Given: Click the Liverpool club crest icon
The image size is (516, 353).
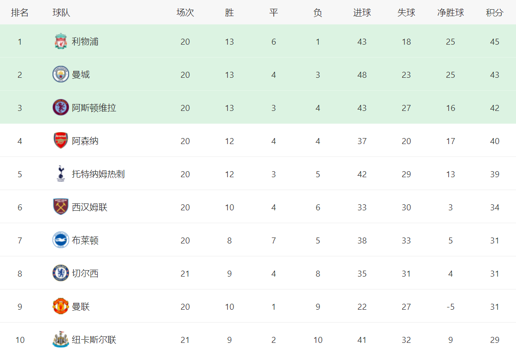Looking at the screenshot, I should [x=60, y=41].
